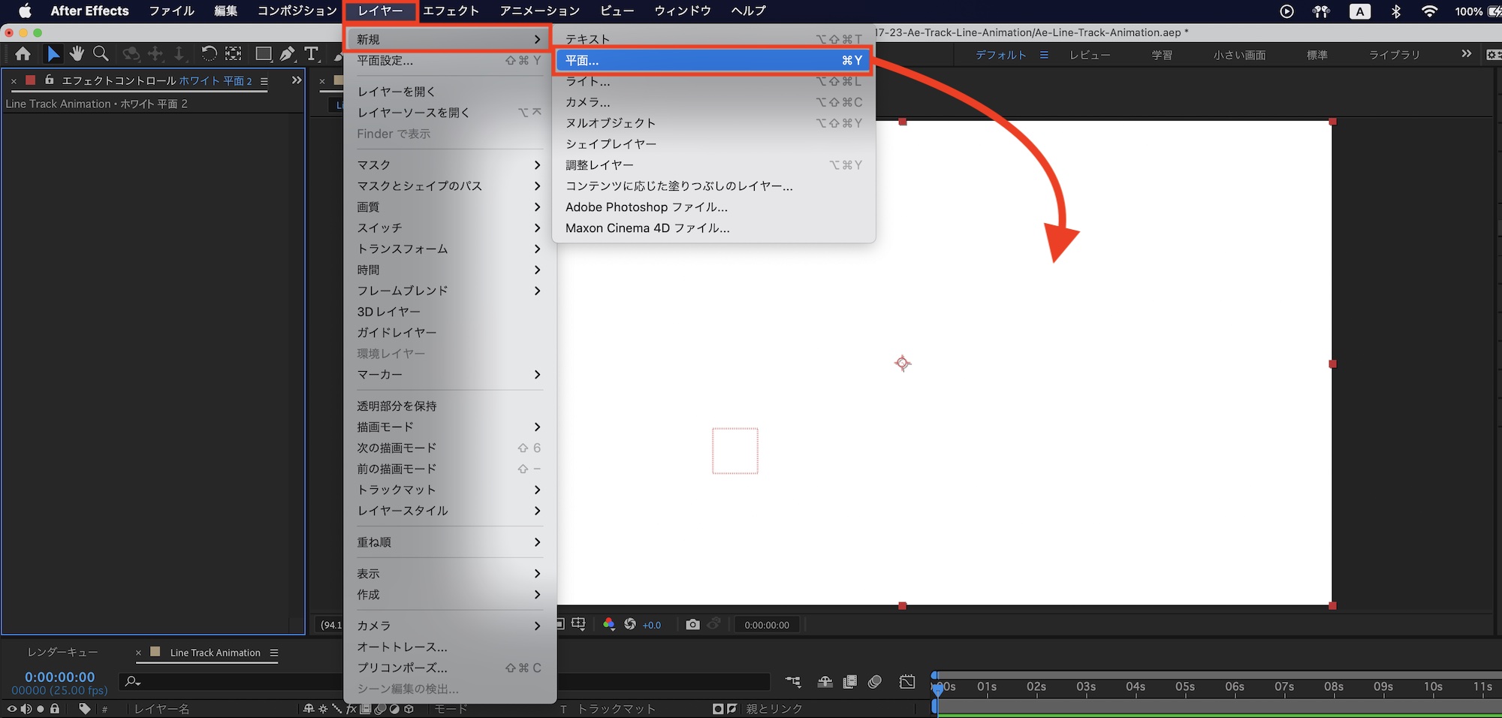
Task: Choose テキスト from the submenu
Action: (713, 39)
